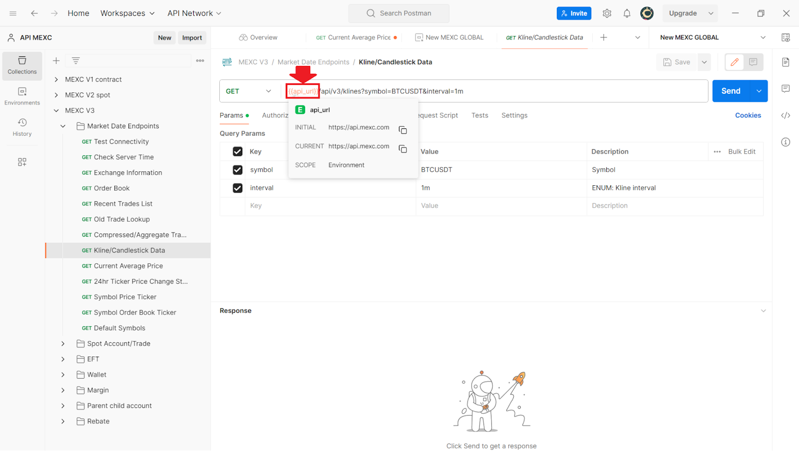Open the user avatar menu
Viewport: 799px width, 451px height.
click(x=647, y=13)
